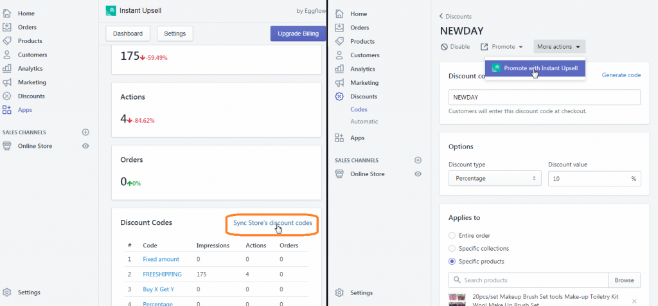Add sales channel plus icon, right window
The height and width of the screenshot is (306, 658).
pos(418,160)
